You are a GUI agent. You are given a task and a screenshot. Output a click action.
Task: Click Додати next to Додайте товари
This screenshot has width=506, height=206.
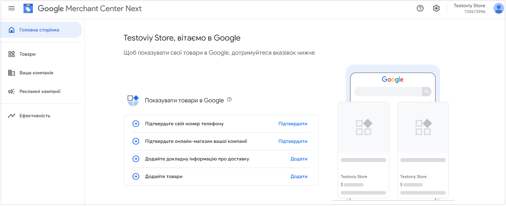(x=299, y=176)
